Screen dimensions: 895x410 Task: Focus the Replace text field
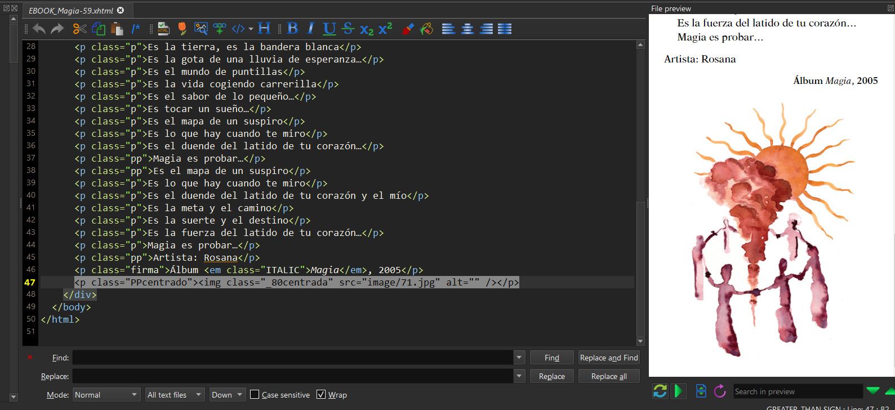(293, 376)
